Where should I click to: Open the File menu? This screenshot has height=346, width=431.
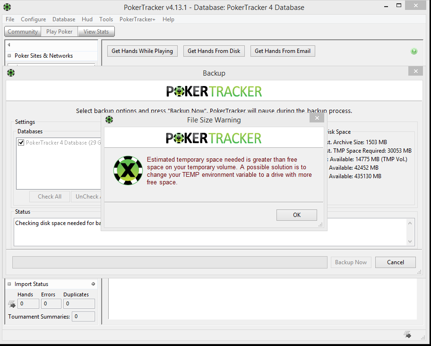(10, 19)
